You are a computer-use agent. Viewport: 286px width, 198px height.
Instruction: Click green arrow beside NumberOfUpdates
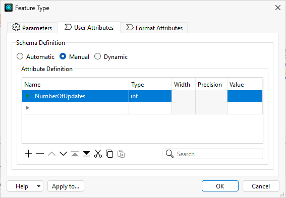tap(28, 96)
